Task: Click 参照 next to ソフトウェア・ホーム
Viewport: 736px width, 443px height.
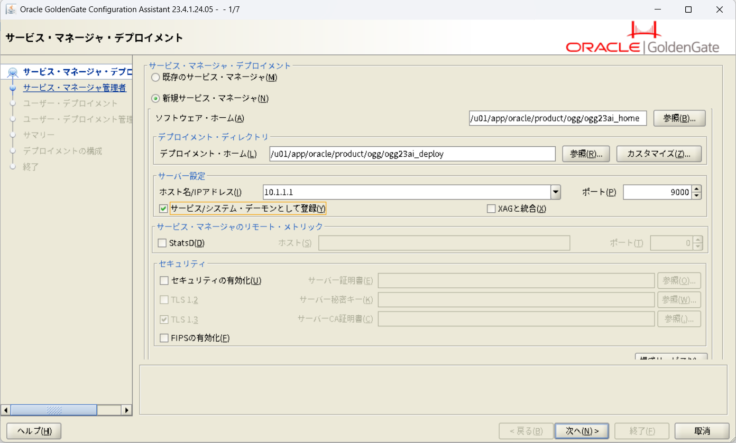Action: point(679,118)
